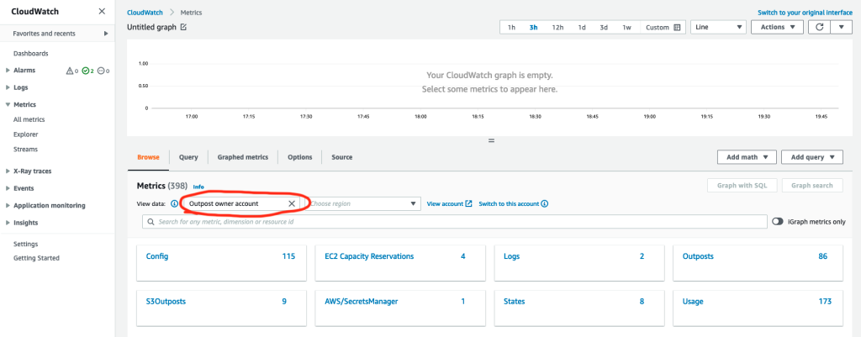Open the Options tab
The height and width of the screenshot is (337, 861).
tap(300, 157)
